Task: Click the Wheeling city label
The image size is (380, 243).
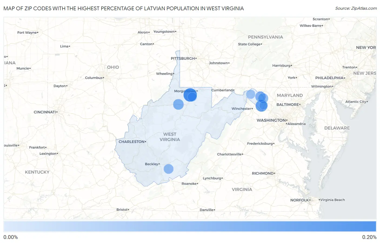Action: coord(164,74)
